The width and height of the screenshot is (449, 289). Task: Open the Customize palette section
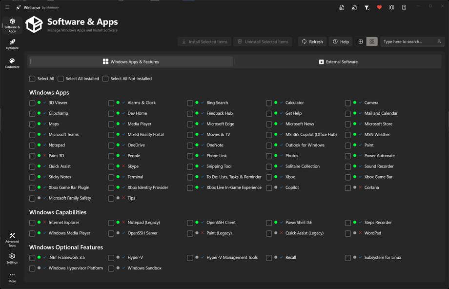coord(12,63)
